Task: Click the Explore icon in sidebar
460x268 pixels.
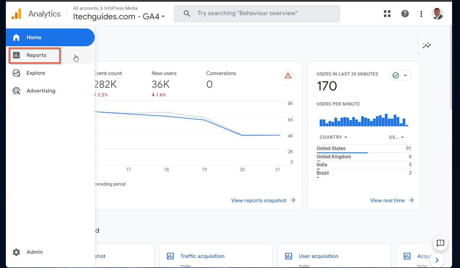Action: pos(16,73)
